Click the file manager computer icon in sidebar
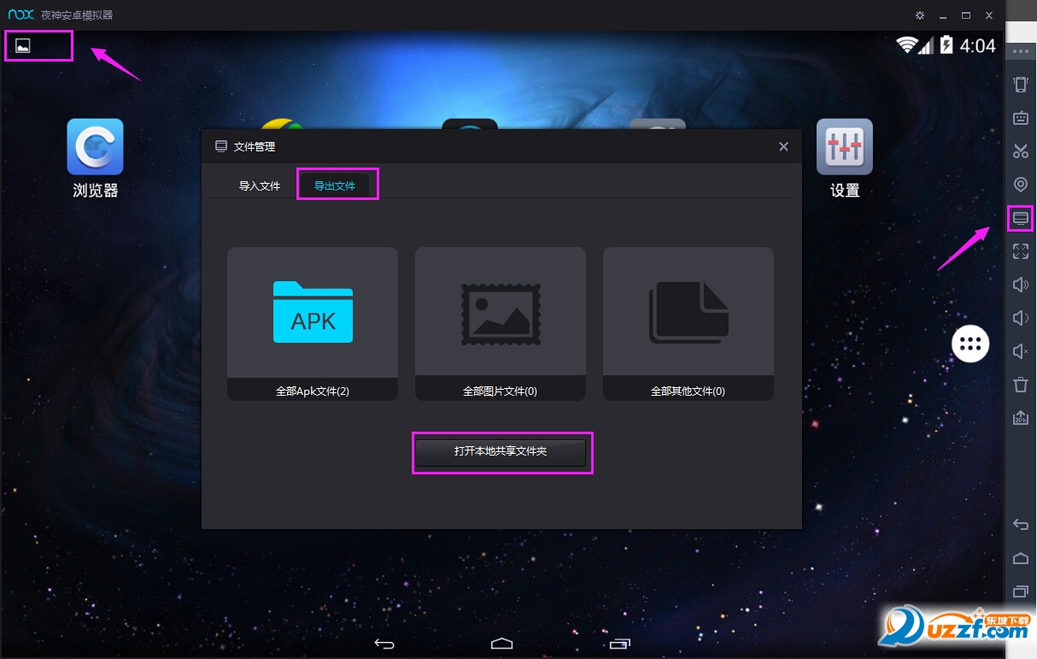 pos(1020,218)
